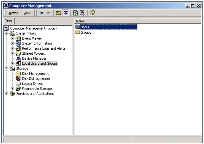Click the Name column header
The height and width of the screenshot is (144, 204).
106,21
